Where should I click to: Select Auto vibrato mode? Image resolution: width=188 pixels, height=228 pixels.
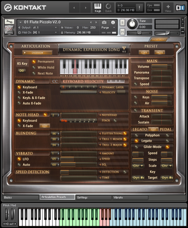coord(19,164)
